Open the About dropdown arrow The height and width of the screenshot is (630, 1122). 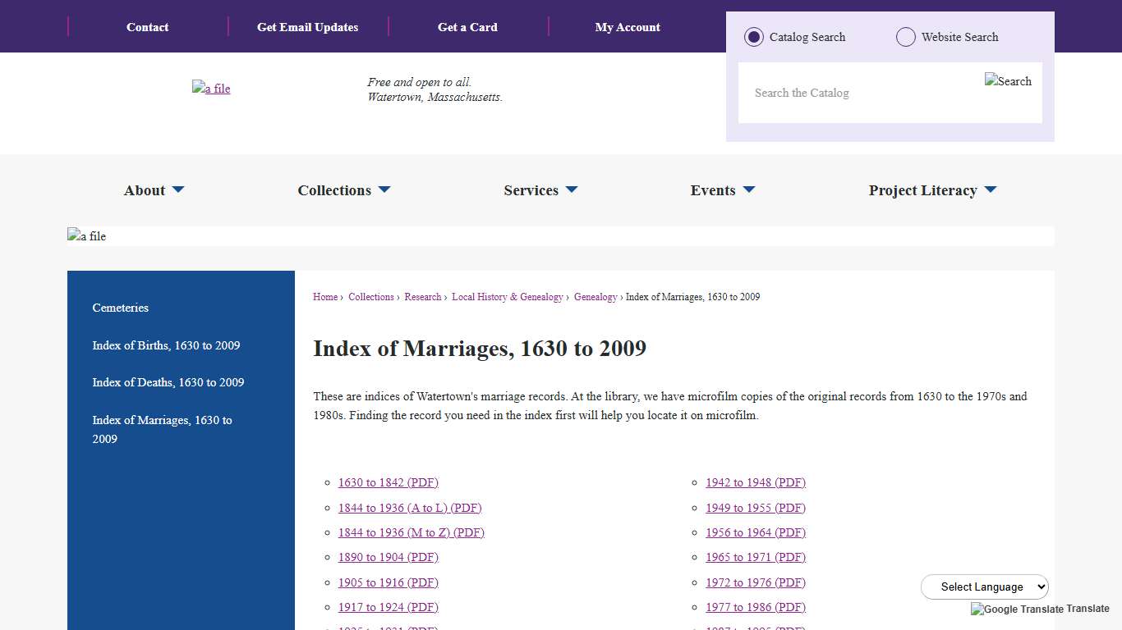point(180,190)
